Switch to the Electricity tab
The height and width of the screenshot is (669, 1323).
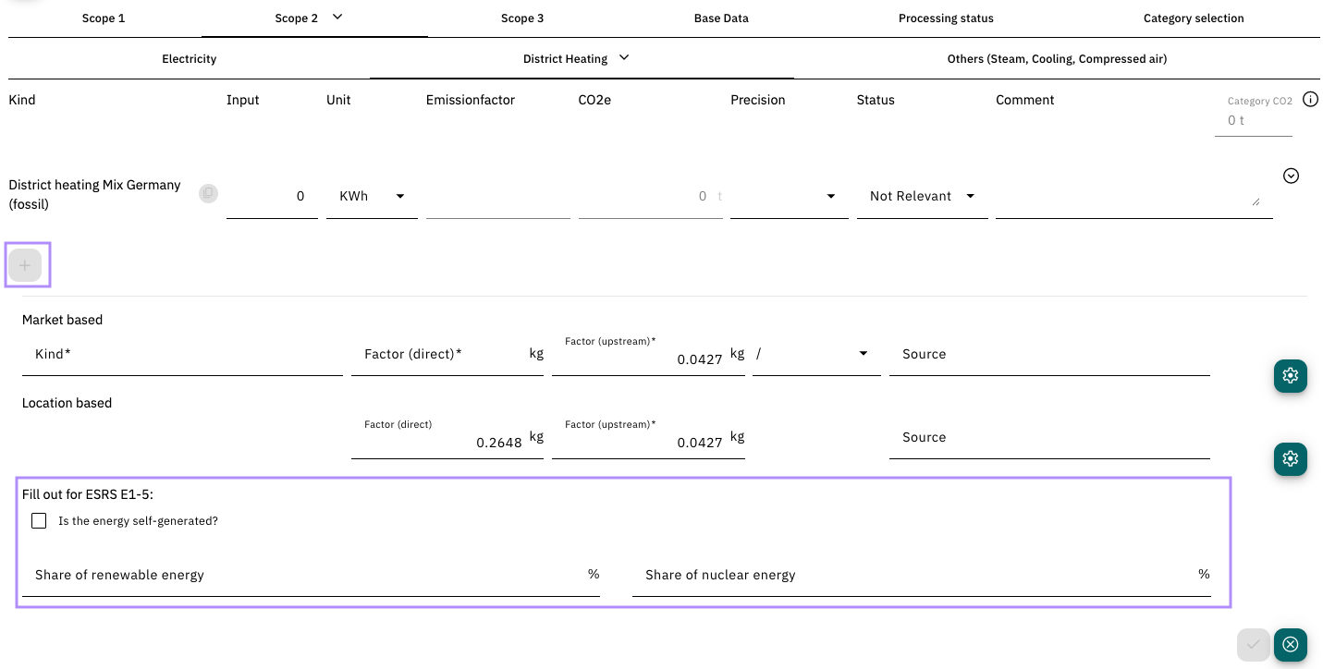(x=190, y=58)
